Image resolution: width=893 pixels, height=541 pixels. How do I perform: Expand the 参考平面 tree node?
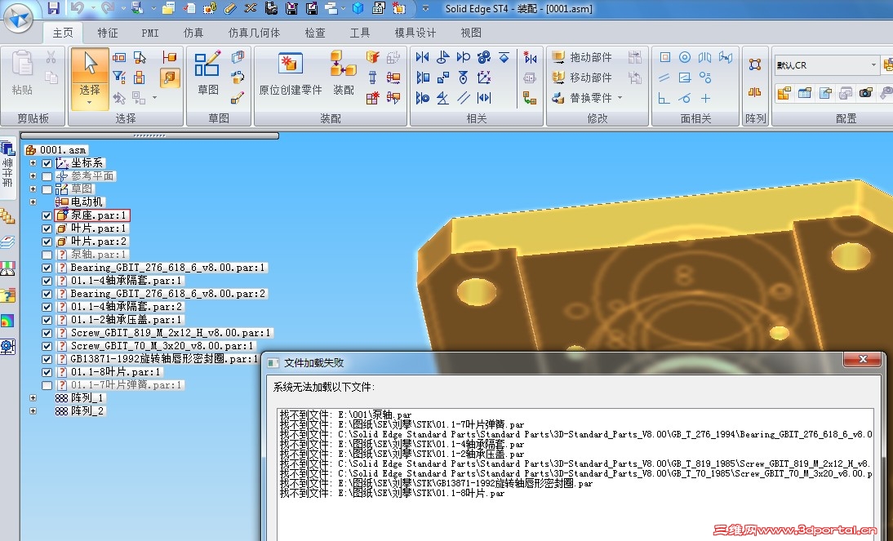click(x=33, y=176)
